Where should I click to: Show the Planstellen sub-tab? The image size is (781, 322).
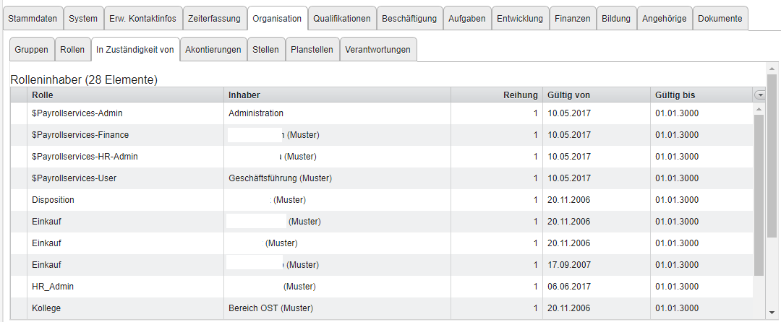pos(312,50)
